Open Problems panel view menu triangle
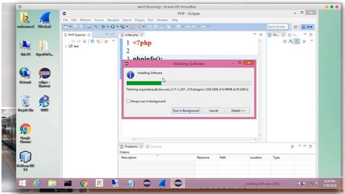The width and height of the screenshot is (345, 194). click(x=300, y=146)
